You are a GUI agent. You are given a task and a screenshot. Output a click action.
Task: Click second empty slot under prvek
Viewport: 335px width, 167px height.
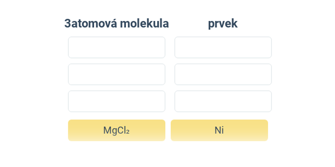pyautogui.click(x=223, y=74)
